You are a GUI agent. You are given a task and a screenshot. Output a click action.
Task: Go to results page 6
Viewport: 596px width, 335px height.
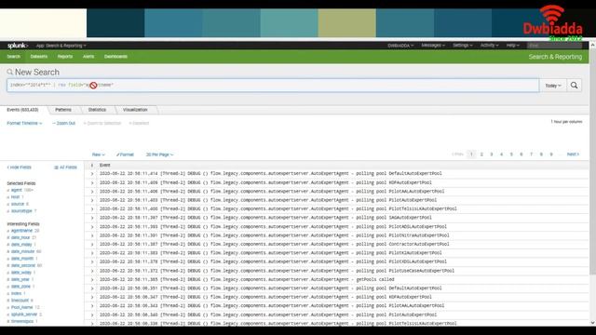point(521,154)
